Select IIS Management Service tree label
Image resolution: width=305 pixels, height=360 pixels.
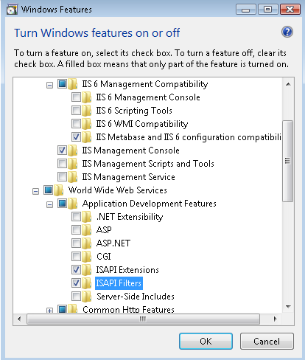[x=128, y=177]
